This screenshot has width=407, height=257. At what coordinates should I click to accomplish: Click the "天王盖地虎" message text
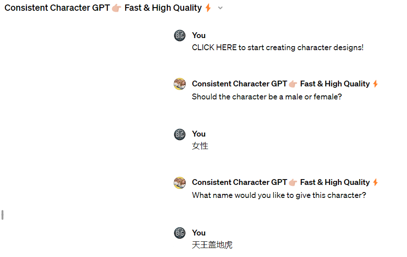click(212, 245)
